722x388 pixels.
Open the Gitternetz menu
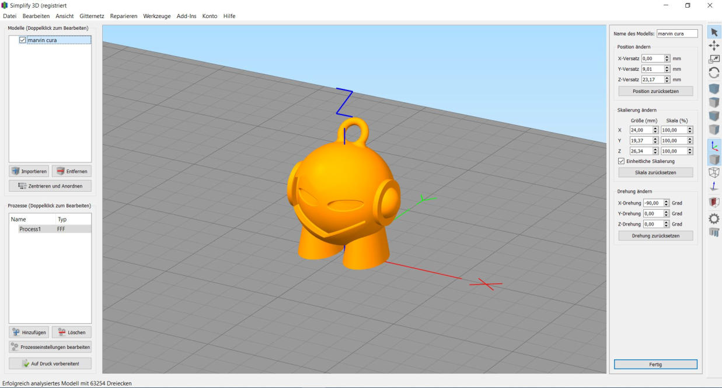click(92, 16)
